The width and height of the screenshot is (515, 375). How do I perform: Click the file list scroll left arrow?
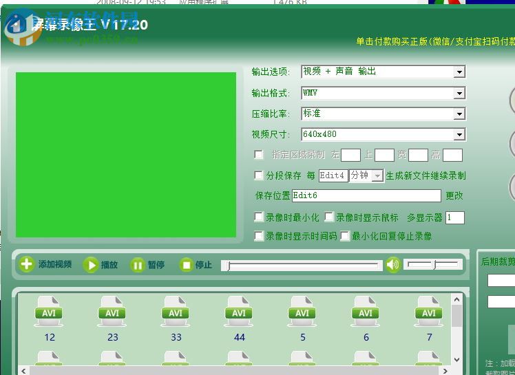tap(23, 371)
